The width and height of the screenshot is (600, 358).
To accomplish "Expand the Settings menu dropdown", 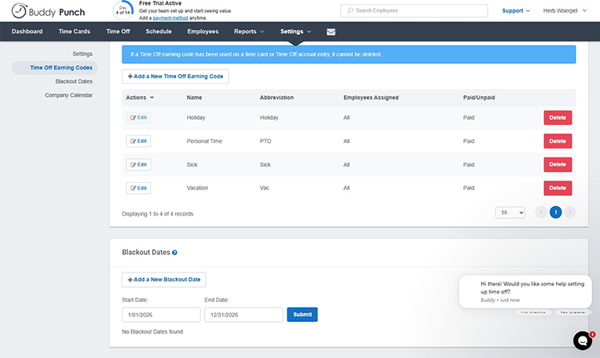I will [295, 31].
